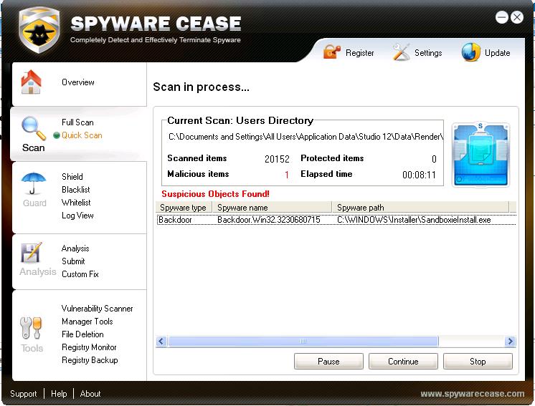Open the Vulnerability Scanner
This screenshot has height=406, width=535.
coord(98,309)
